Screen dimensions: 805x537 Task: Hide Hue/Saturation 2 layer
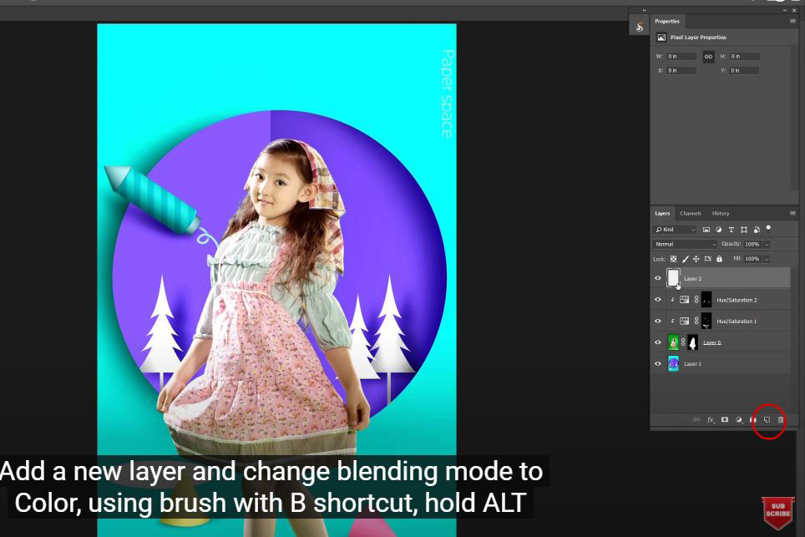pos(658,300)
